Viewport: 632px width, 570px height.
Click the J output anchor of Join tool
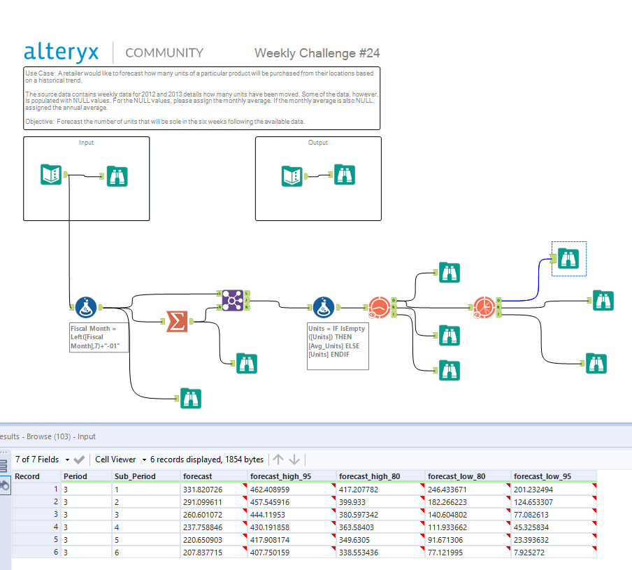[x=247, y=300]
